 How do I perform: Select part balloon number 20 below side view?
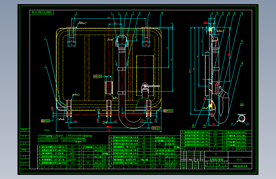(x=193, y=126)
